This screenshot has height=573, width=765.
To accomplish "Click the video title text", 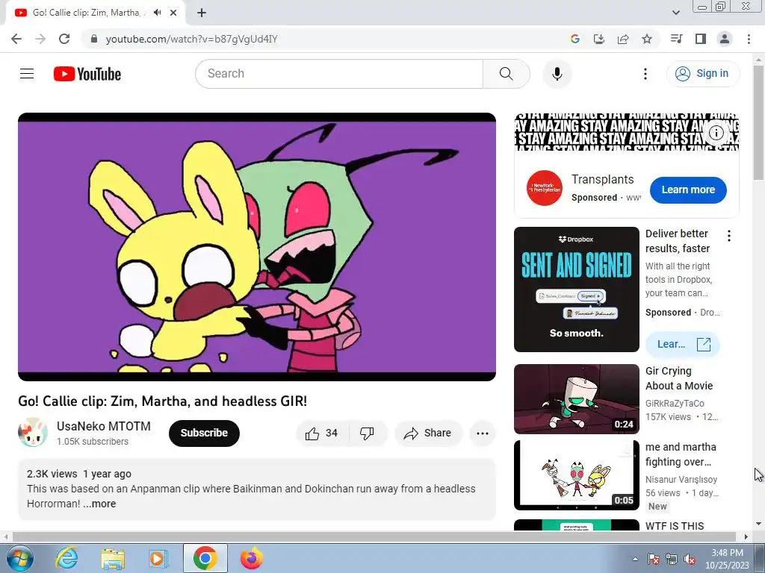I will (162, 401).
